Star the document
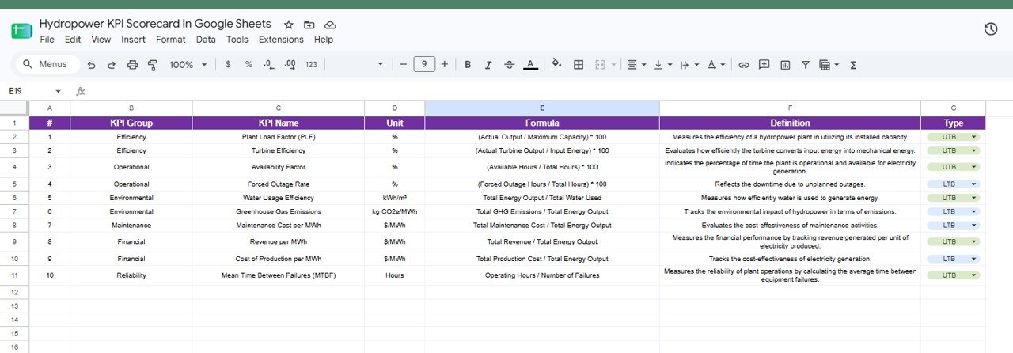 [289, 25]
